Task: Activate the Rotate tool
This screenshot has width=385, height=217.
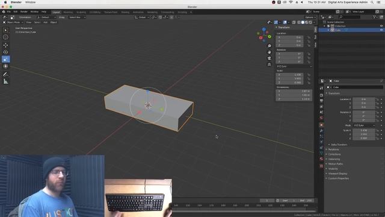Action: [5, 52]
